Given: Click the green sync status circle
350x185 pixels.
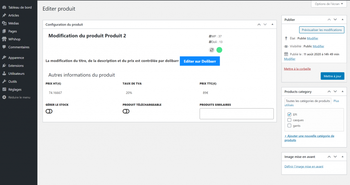Looking at the screenshot, I should (219, 50).
